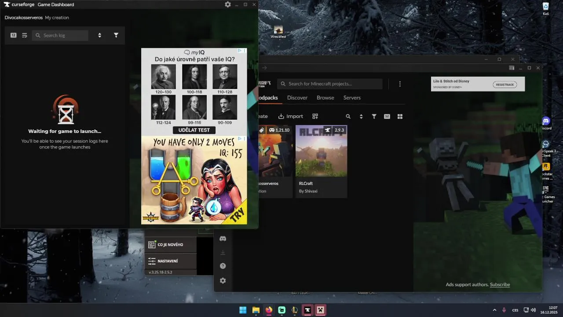Open the myIQ ad info icon
Image resolution: width=563 pixels, height=317 pixels.
(240, 51)
